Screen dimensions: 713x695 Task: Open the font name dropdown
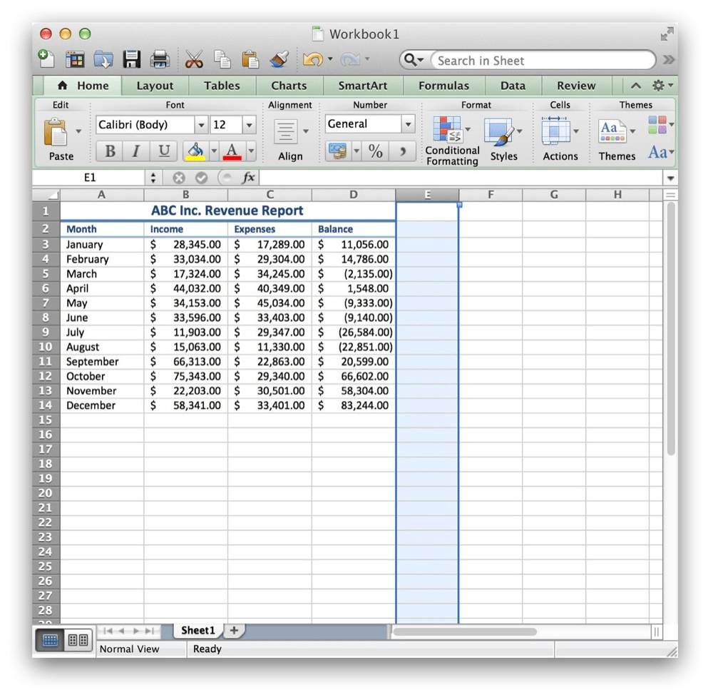tap(200, 124)
